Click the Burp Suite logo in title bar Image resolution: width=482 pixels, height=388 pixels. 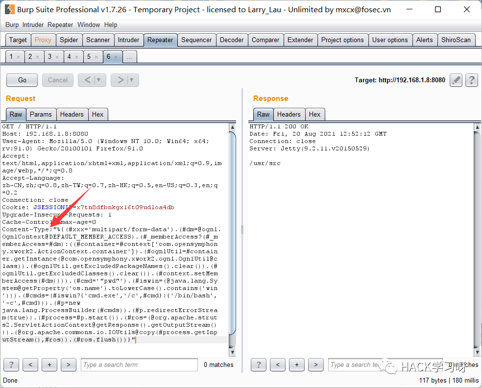tap(9, 9)
